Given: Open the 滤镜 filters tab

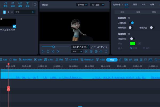Looking at the screenshot, I should 20,5.
